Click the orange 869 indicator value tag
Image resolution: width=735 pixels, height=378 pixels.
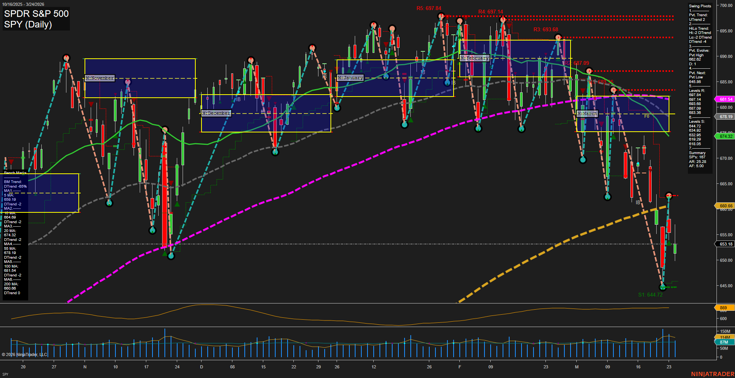point(723,308)
